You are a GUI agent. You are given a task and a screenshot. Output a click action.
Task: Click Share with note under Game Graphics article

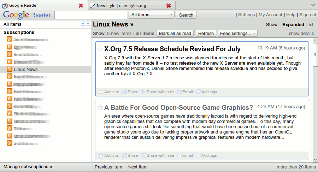click(x=158, y=155)
